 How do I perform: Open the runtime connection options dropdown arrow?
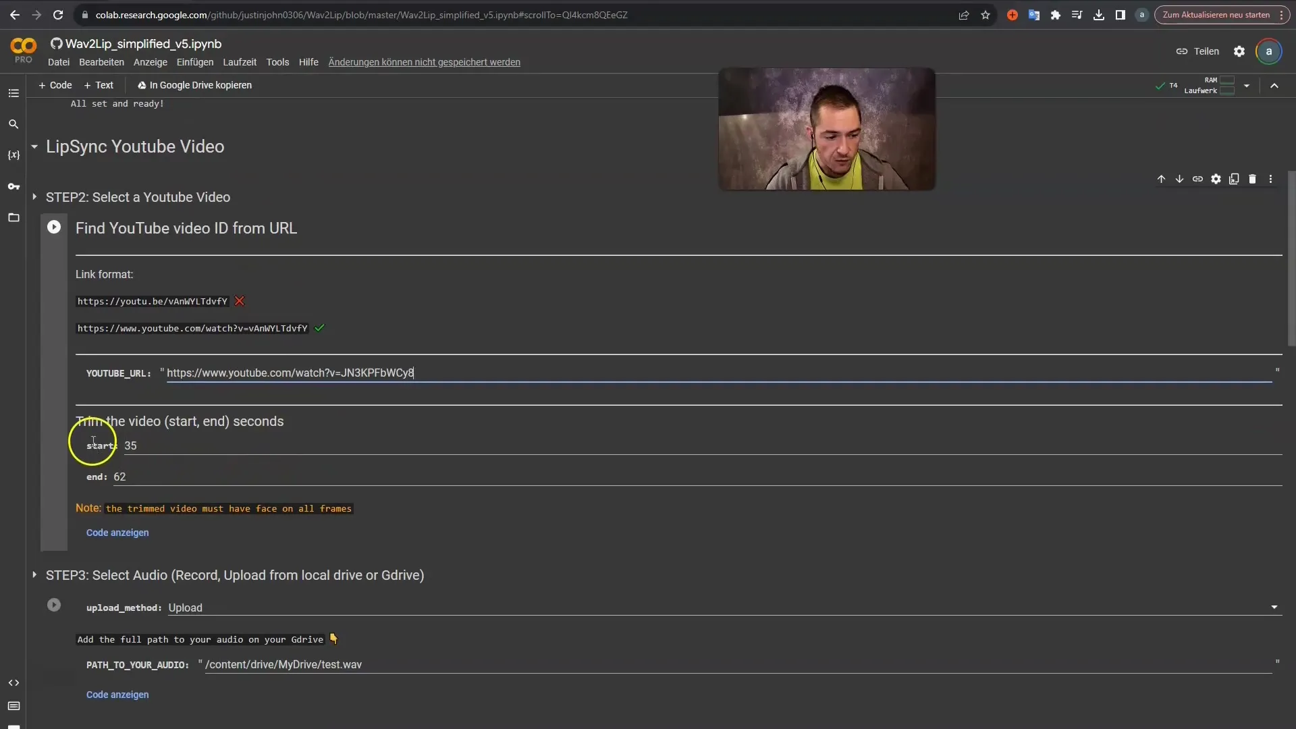coord(1247,86)
